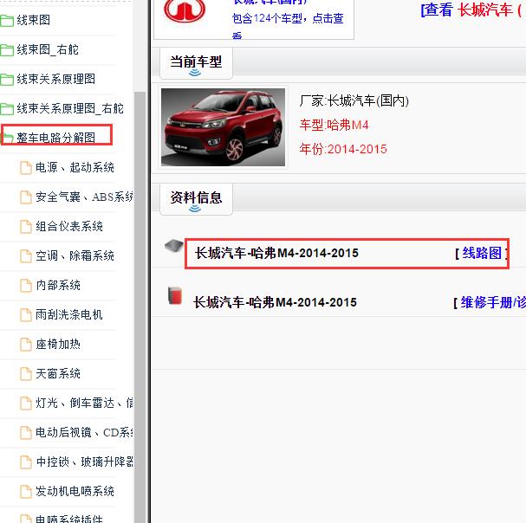
Task: Click red book icon beside 维修手册 entry
Action: pos(175,295)
